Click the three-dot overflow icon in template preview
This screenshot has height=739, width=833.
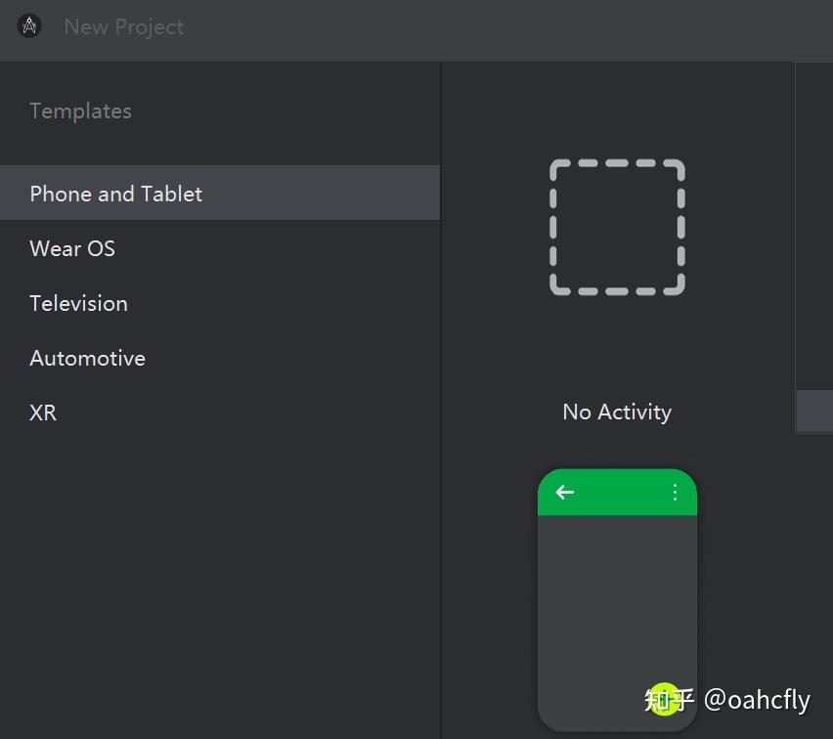675,492
